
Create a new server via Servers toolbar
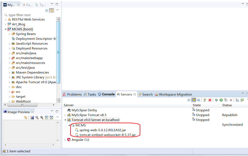(x=205, y=100)
